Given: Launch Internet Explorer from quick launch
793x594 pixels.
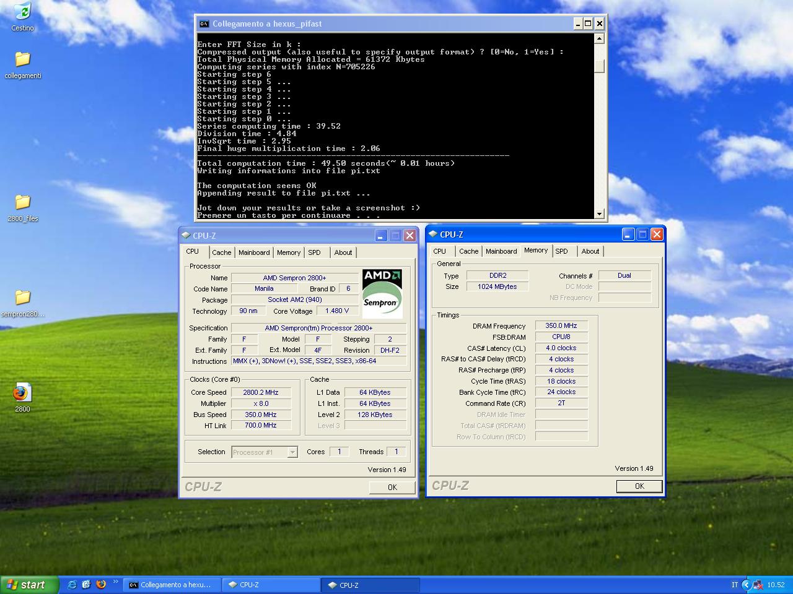Looking at the screenshot, I should coord(72,584).
